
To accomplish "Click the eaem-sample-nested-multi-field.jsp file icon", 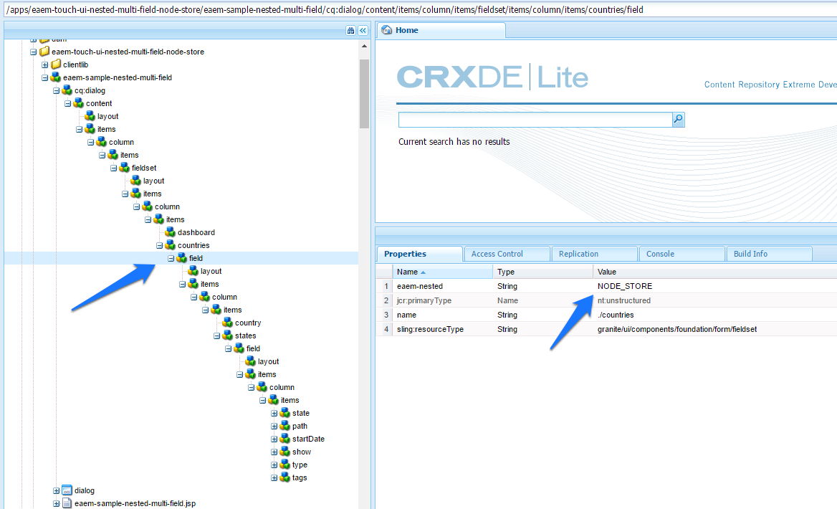I will (x=67, y=503).
